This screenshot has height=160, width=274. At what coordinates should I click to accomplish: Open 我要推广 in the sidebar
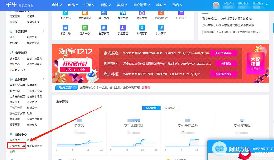pyautogui.click(x=15, y=140)
